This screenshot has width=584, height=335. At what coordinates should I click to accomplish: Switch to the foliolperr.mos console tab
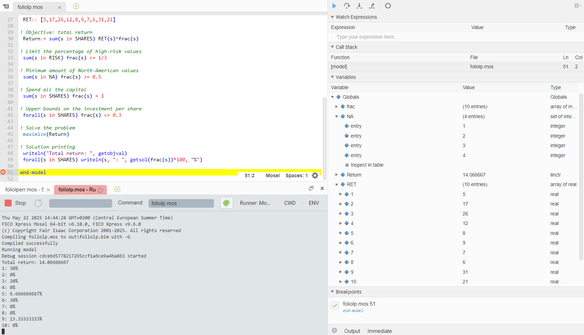pos(23,189)
